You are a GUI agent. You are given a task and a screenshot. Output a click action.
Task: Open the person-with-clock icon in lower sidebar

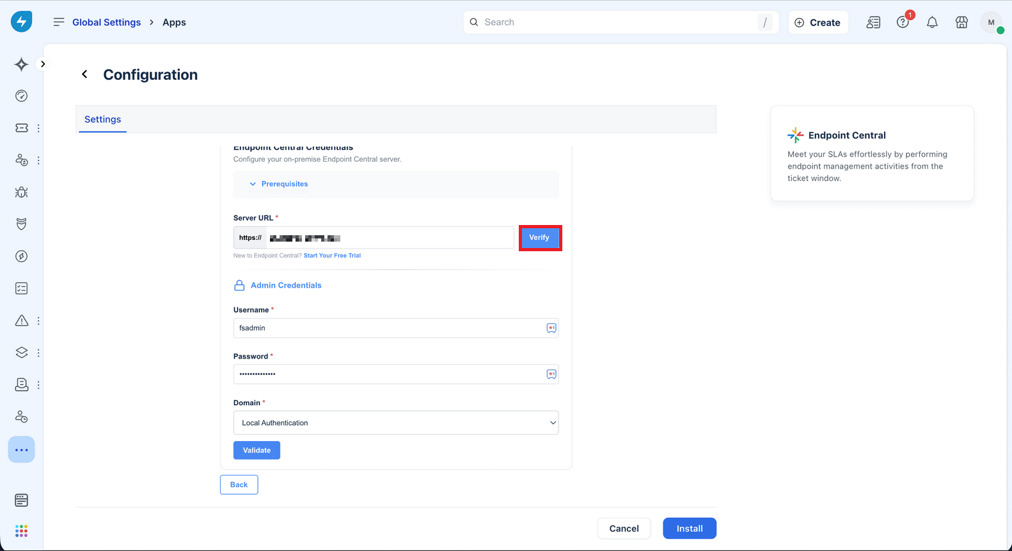tap(21, 417)
